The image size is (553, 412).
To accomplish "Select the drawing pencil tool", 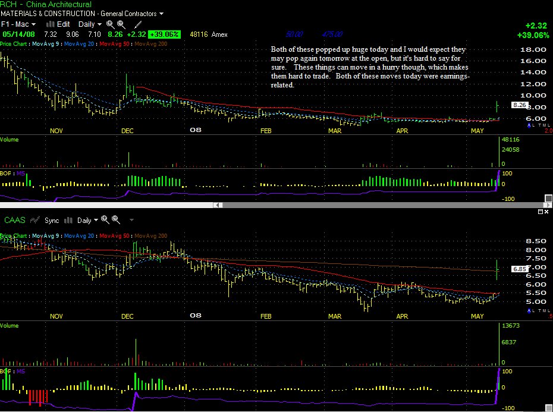I will pos(138,24).
